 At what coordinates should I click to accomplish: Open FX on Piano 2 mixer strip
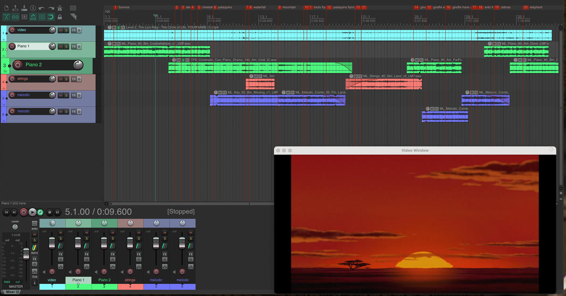tap(112, 254)
